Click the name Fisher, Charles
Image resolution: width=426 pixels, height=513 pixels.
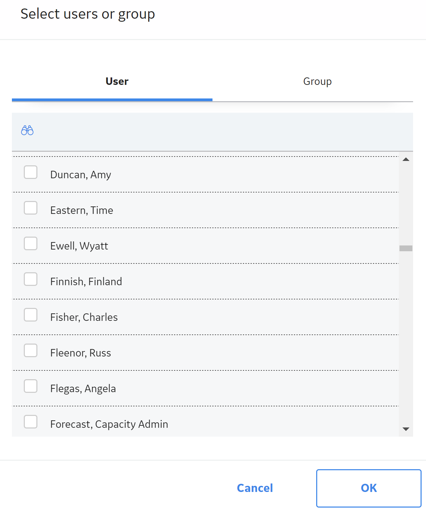click(x=84, y=317)
